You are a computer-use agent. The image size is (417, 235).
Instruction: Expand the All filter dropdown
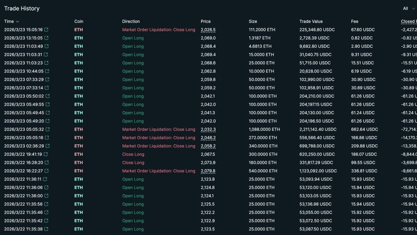tap(409, 8)
